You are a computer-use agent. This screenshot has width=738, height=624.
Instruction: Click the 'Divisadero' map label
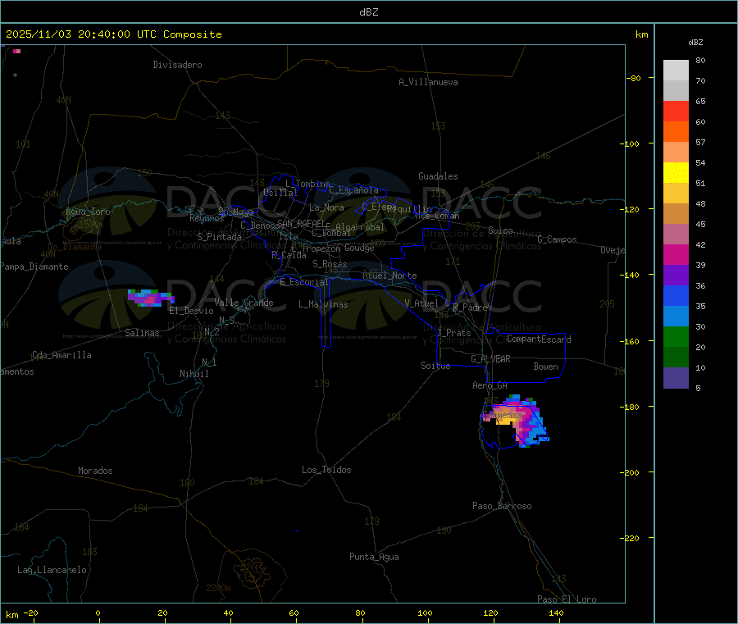177,65
